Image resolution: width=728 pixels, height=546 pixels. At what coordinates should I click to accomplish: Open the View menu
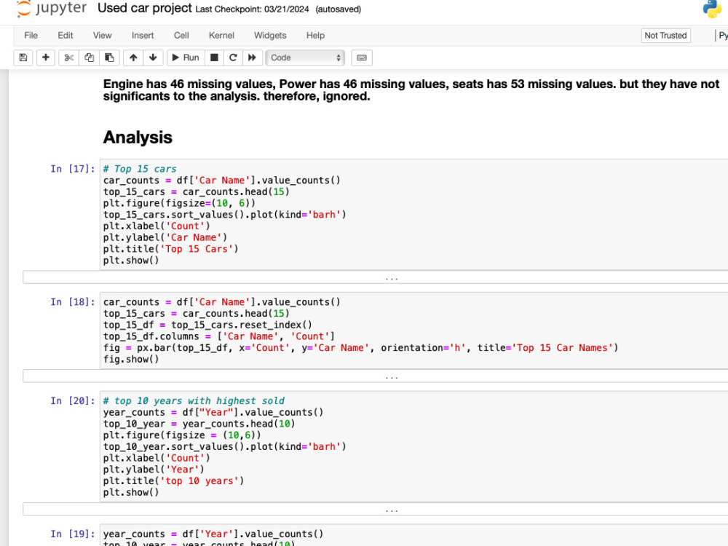[102, 35]
